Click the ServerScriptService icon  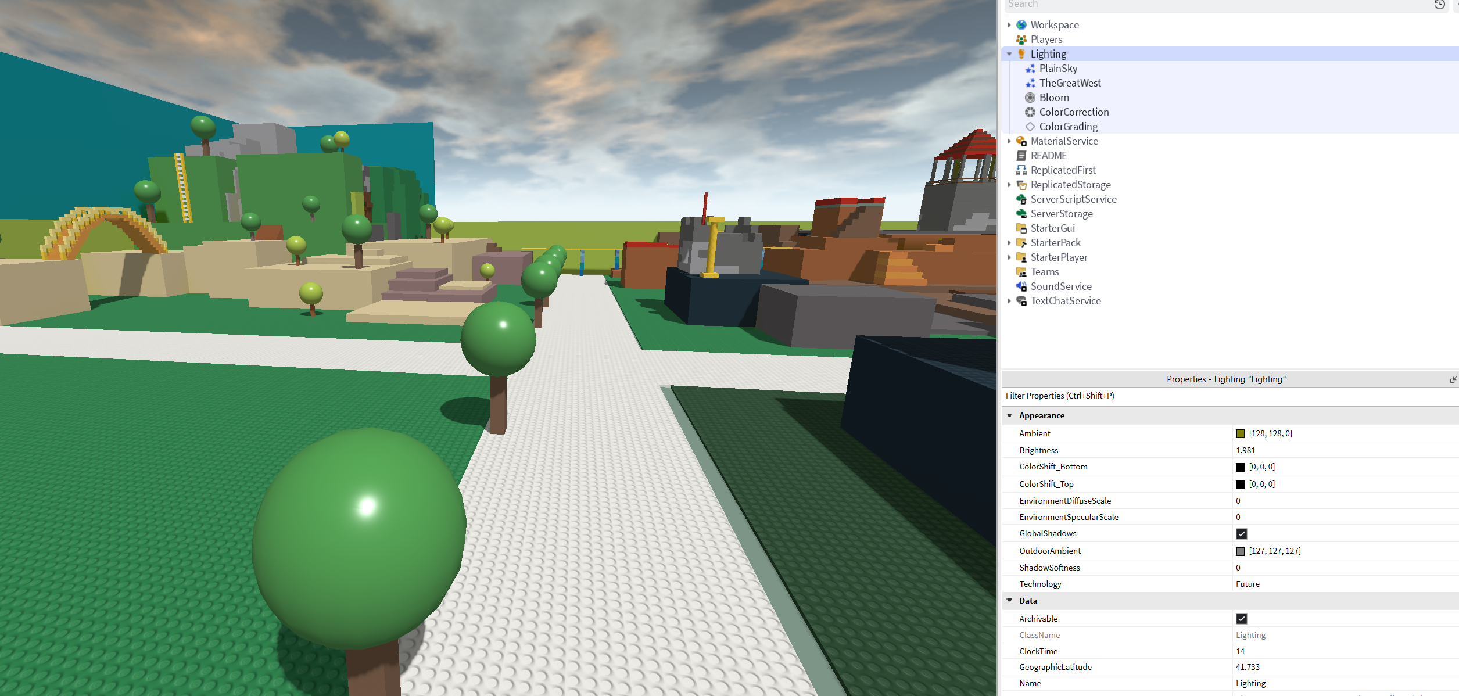[1021, 199]
